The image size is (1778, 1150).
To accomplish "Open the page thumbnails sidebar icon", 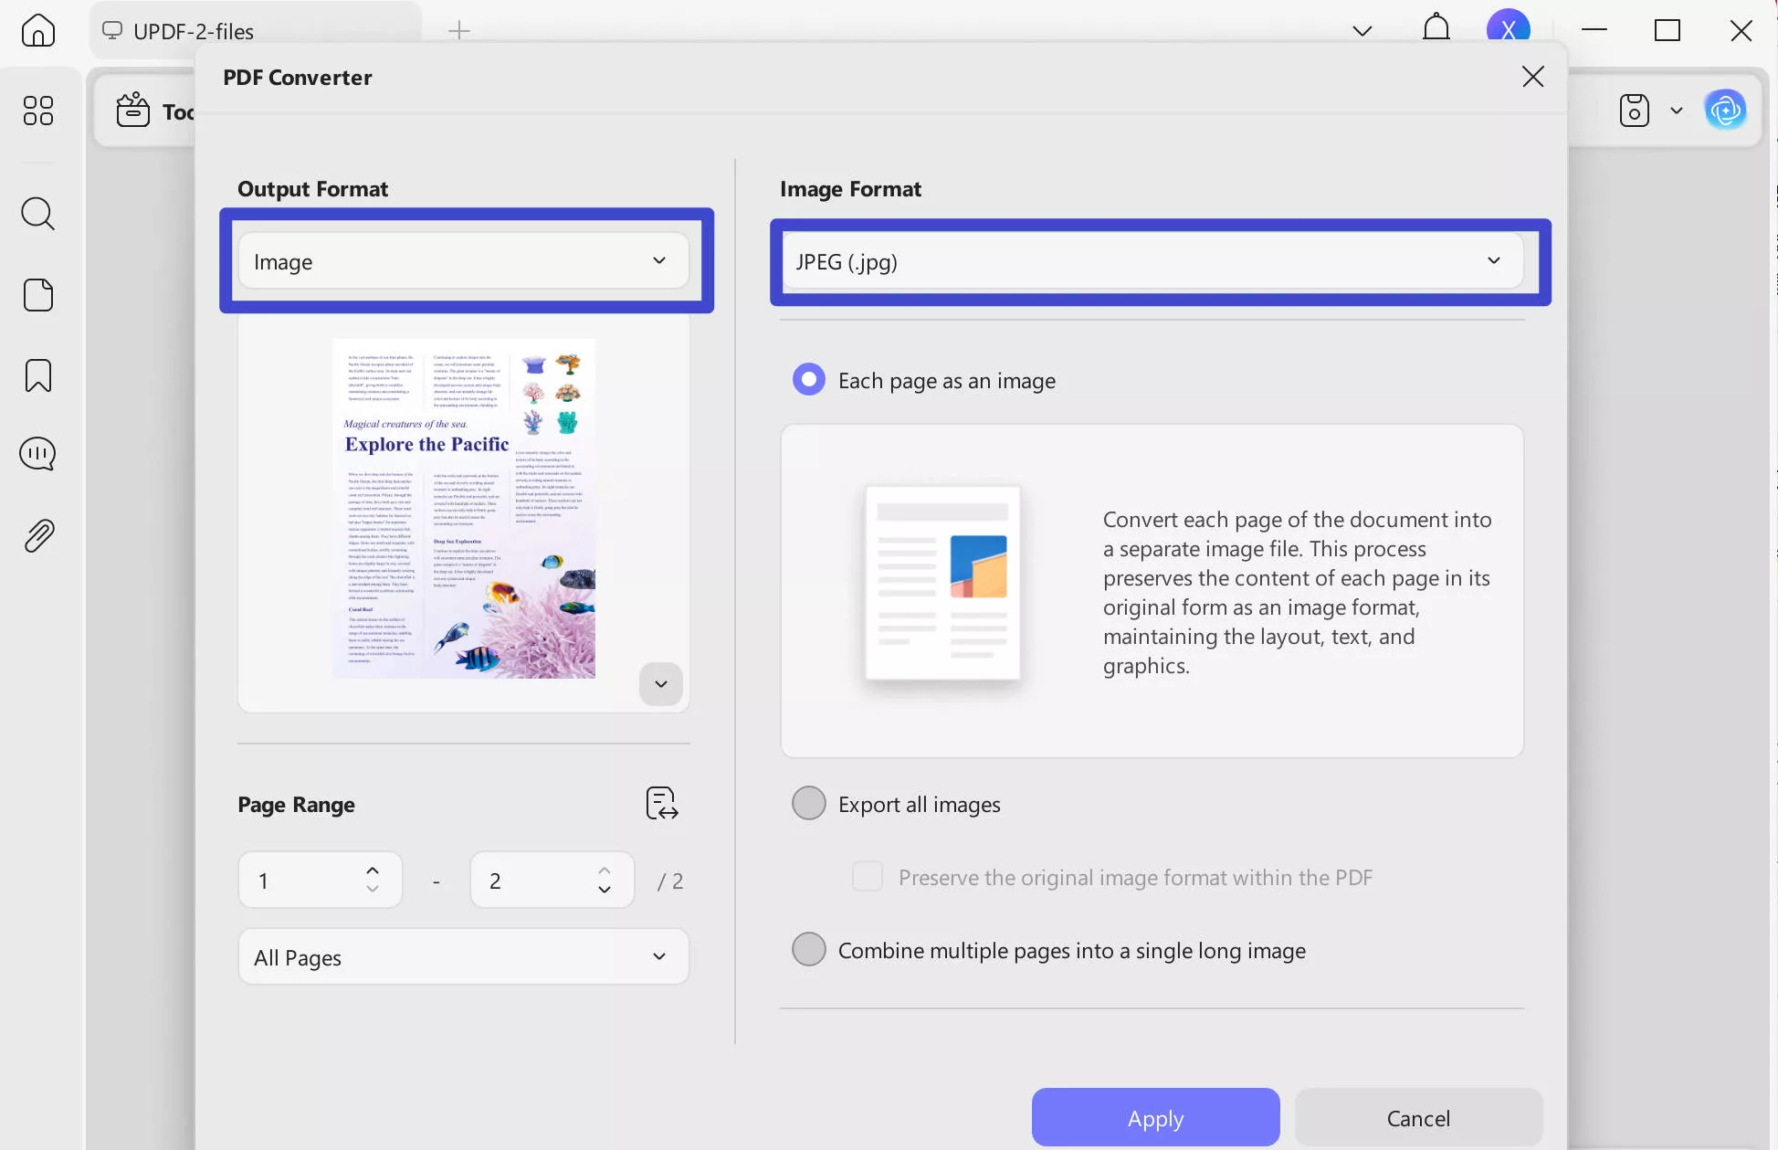I will pyautogui.click(x=37, y=294).
